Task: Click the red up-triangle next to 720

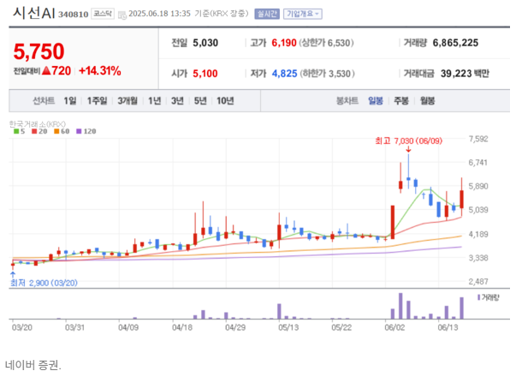Action: 46,70
